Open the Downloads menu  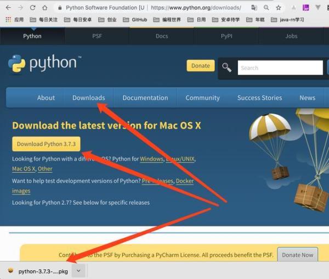pos(89,98)
